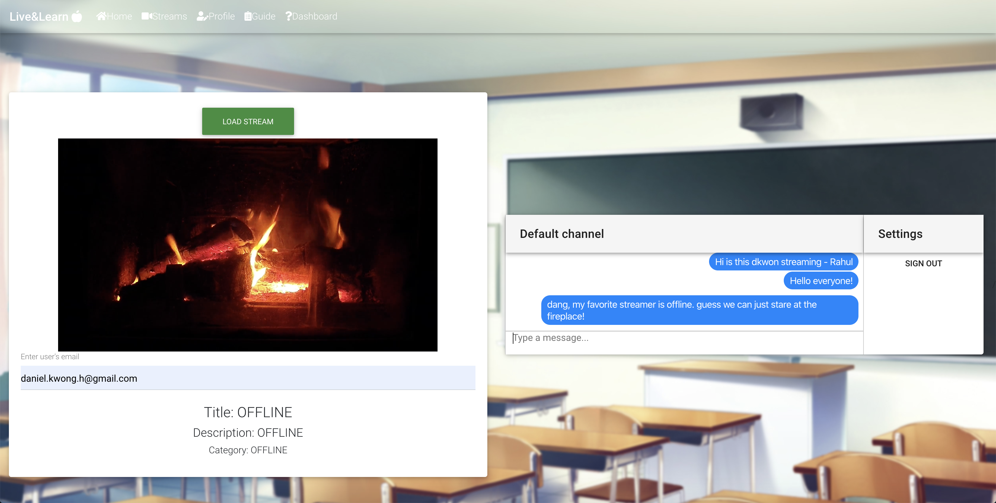Click the Rahul dkwon streaming message
Screen dimensions: 996x503
783,262
